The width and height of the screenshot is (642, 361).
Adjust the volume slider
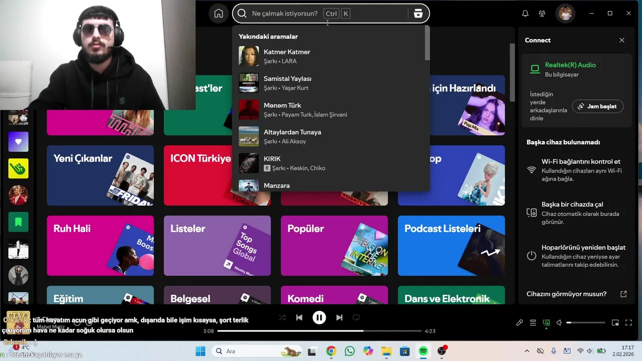[x=585, y=323]
